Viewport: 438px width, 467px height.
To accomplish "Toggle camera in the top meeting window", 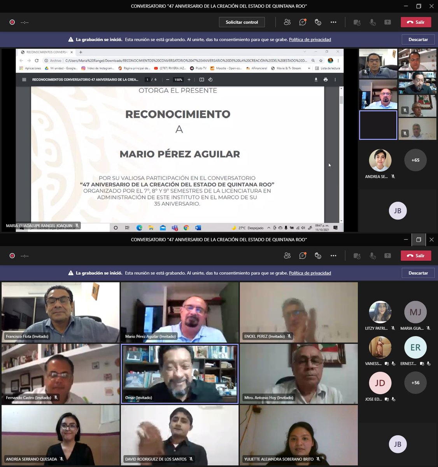I will coord(357,22).
